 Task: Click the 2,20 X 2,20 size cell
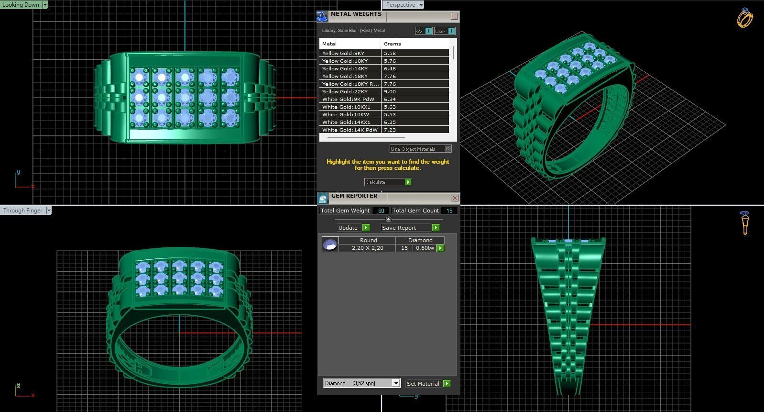(368, 248)
